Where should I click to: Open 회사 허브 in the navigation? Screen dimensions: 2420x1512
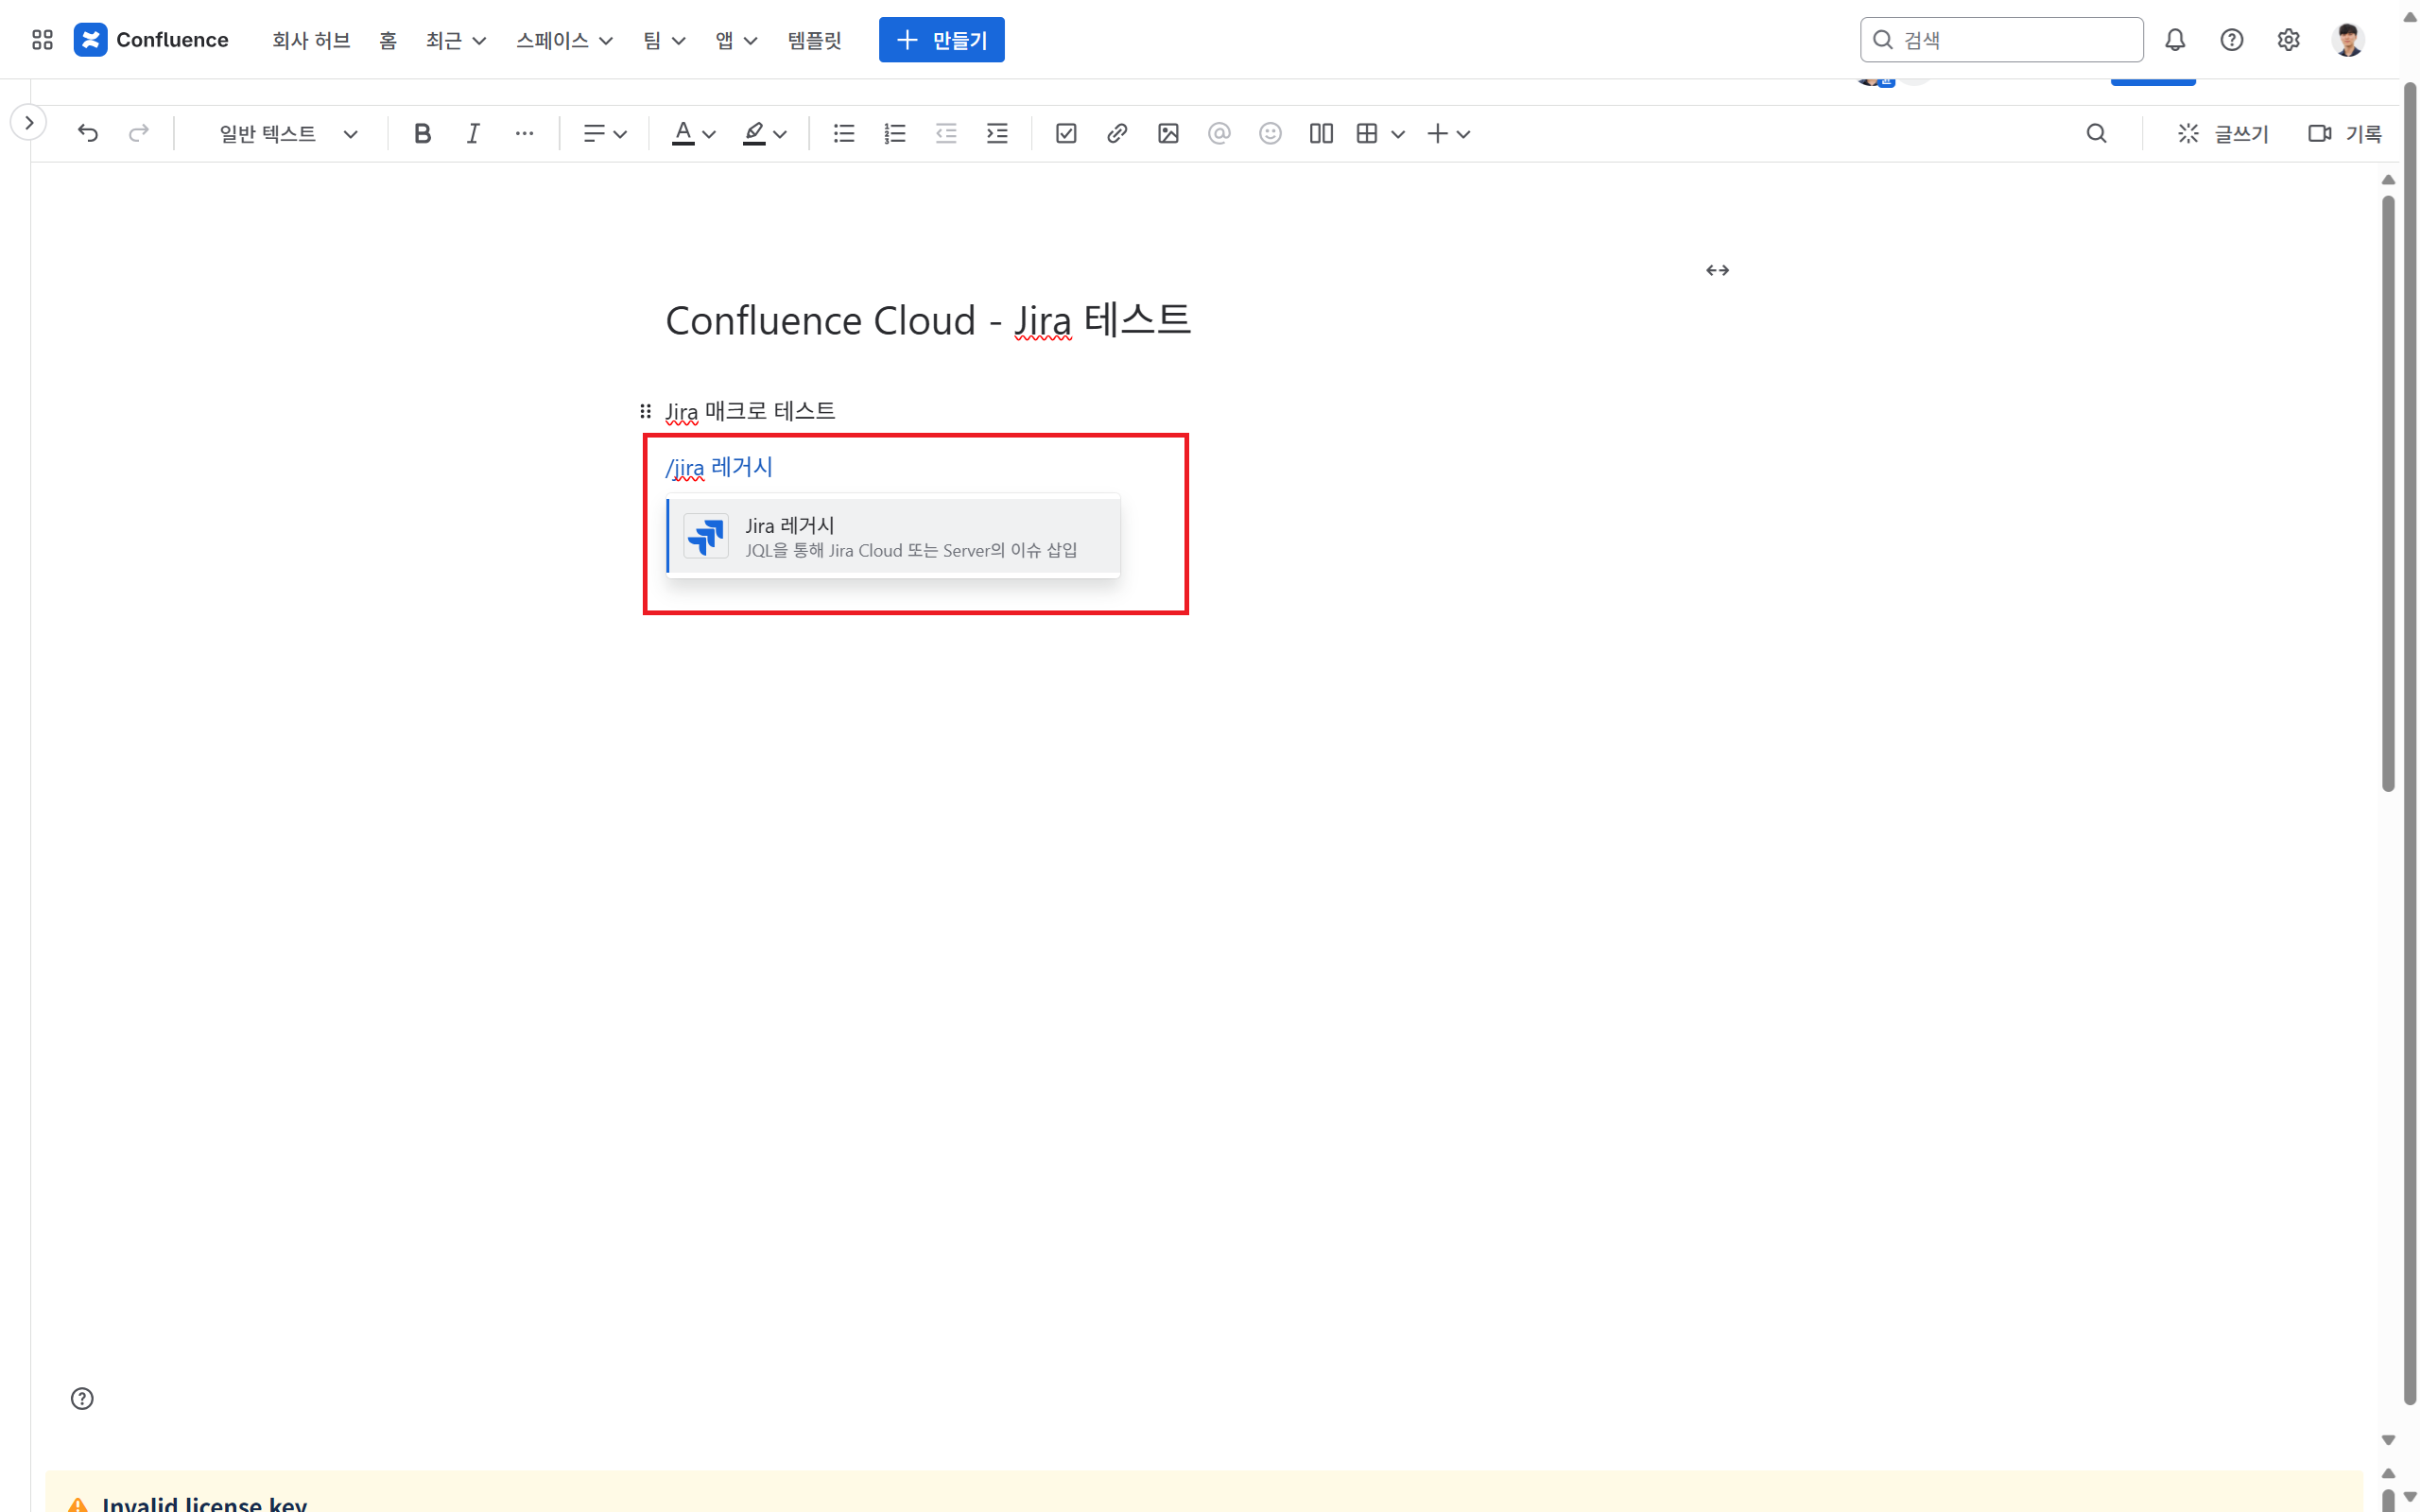pos(311,40)
